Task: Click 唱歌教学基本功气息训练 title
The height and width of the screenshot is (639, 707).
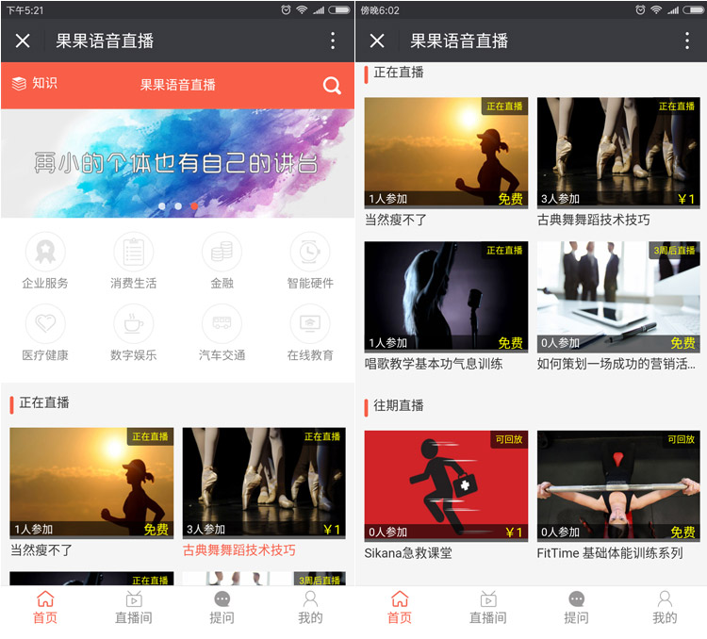Action: tap(434, 364)
